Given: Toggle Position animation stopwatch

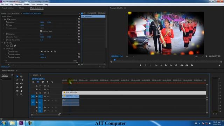Looking at the screenshot, I should [7, 22].
